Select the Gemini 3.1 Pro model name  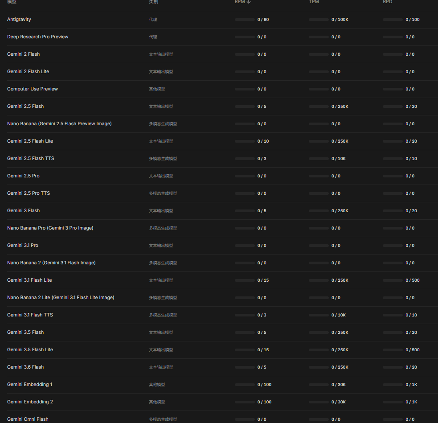point(23,245)
